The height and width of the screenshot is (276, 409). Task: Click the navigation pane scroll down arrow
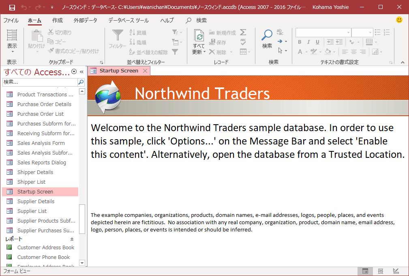click(x=82, y=263)
